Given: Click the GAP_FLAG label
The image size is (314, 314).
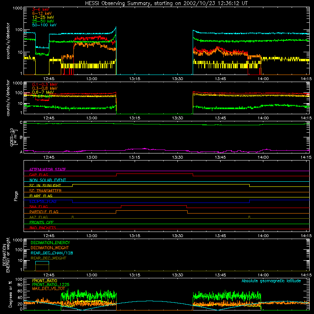Looking at the screenshot, I should [38, 175].
